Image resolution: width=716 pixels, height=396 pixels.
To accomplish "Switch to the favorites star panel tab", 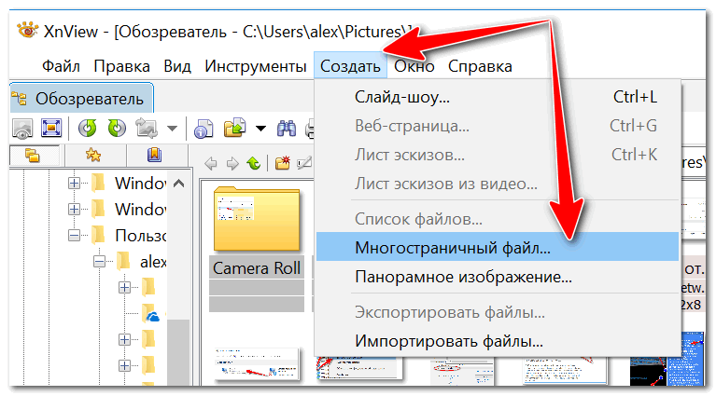I will point(93,156).
